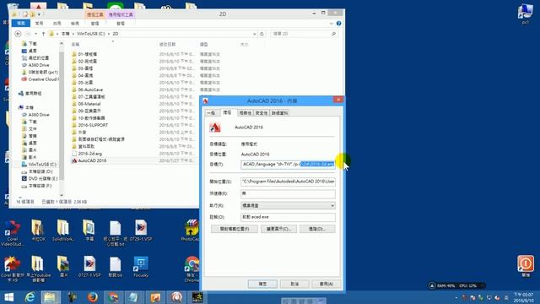This screenshot has width=540, height=304.
Task: Expand the address bar history dropdown
Action: (x=255, y=34)
